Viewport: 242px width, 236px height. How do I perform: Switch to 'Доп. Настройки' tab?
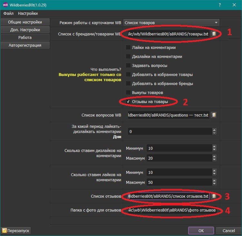25,30
